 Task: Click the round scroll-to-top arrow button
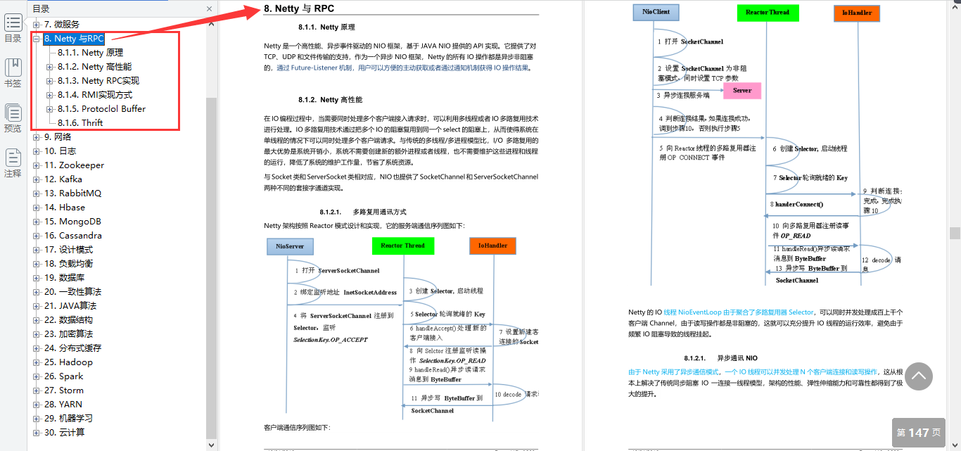[919, 376]
